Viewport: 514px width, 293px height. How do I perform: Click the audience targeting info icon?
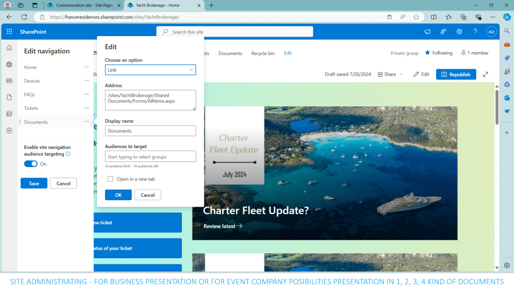pyautogui.click(x=68, y=154)
